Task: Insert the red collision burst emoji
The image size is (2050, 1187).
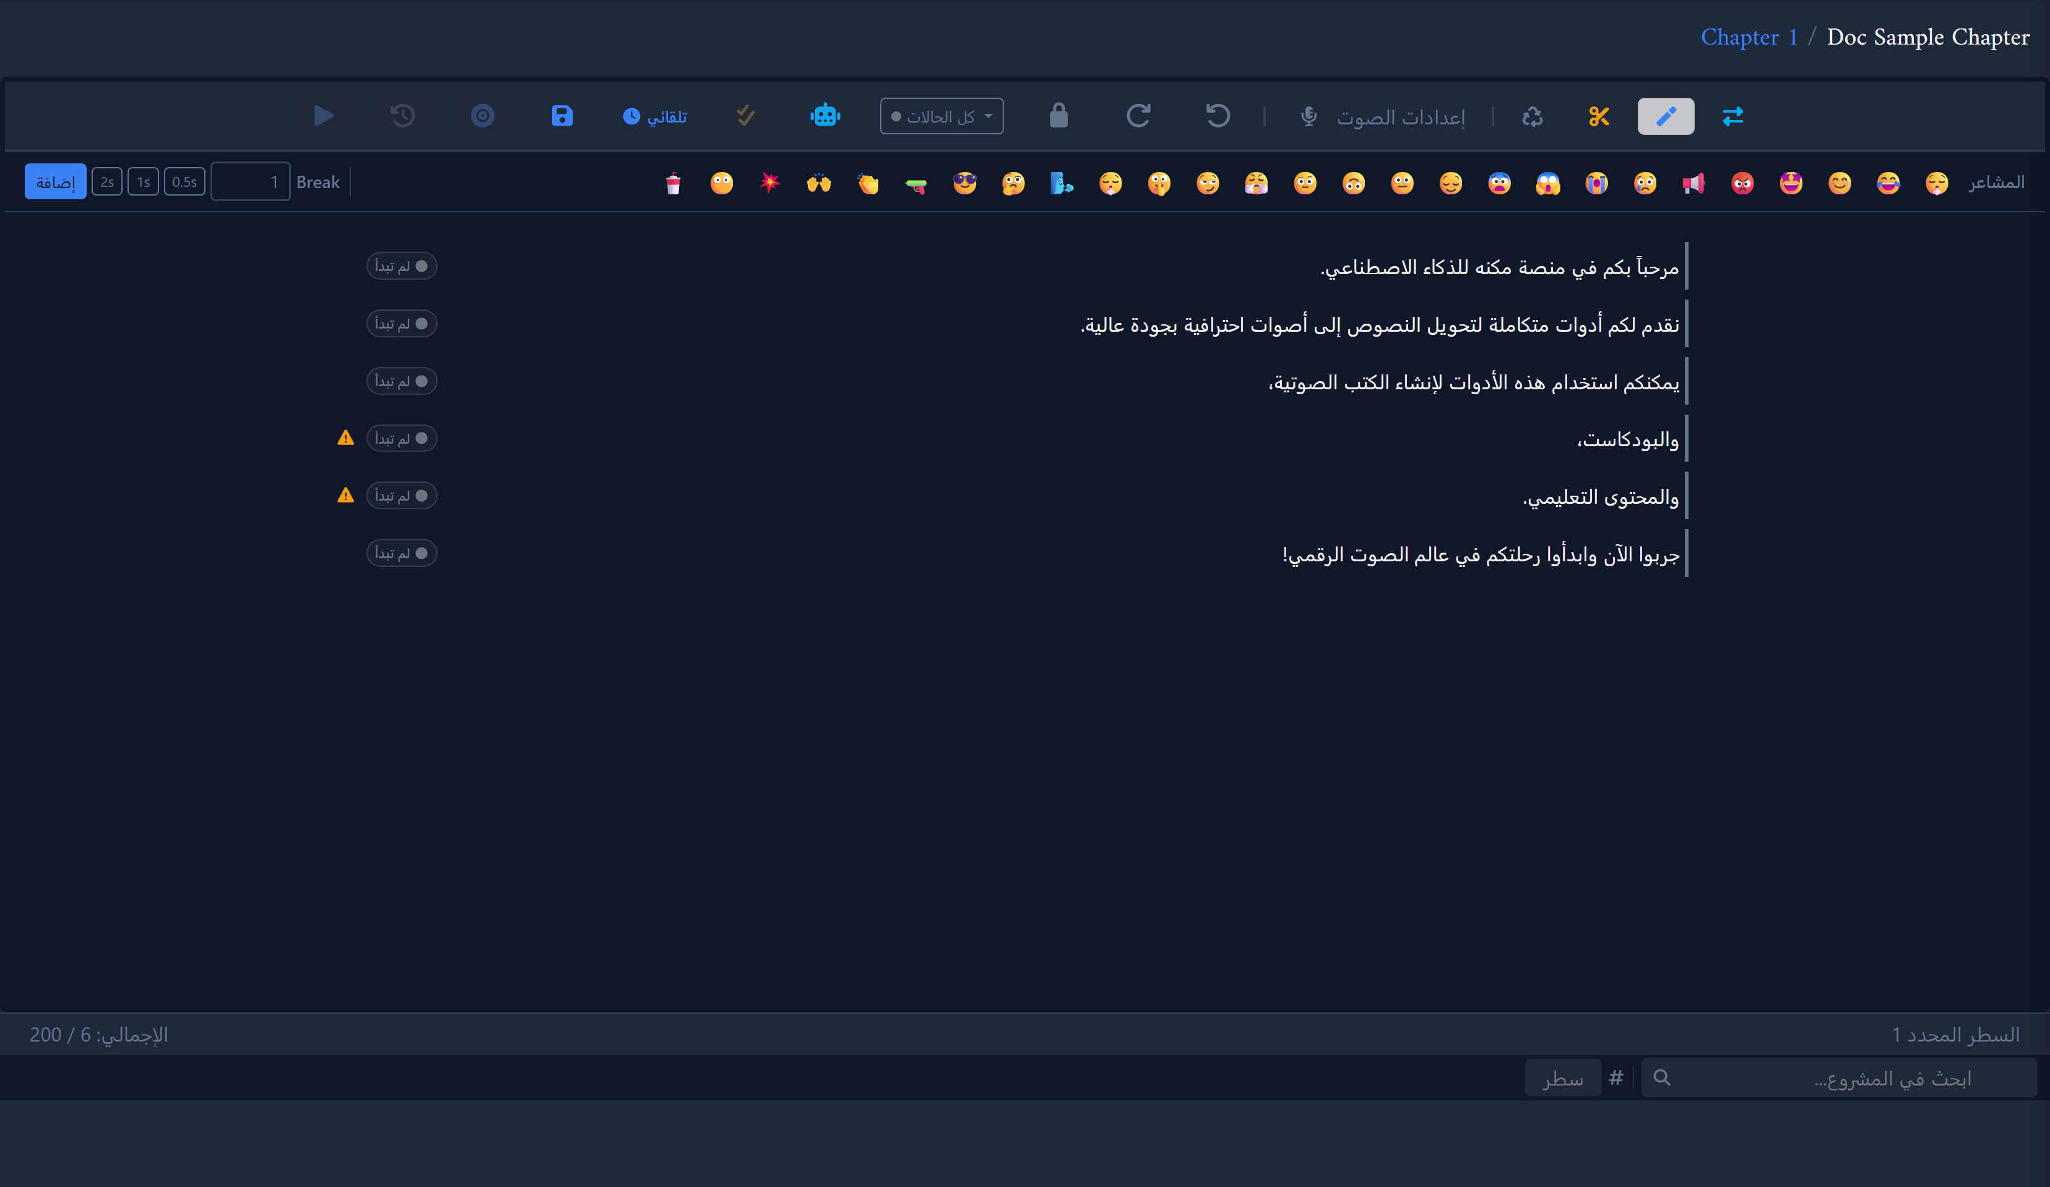Action: tap(769, 183)
